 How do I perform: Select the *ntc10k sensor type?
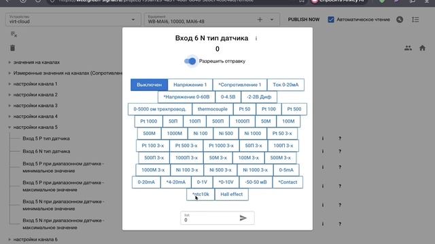[201, 195]
